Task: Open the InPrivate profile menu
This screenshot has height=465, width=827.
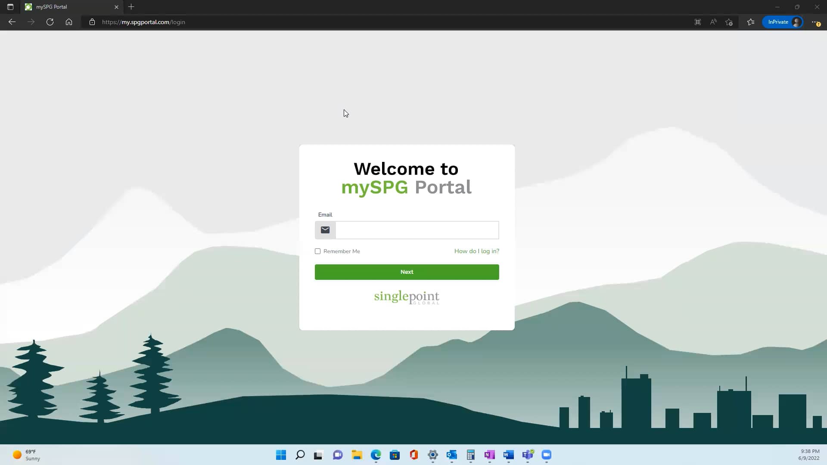Action: click(x=782, y=22)
